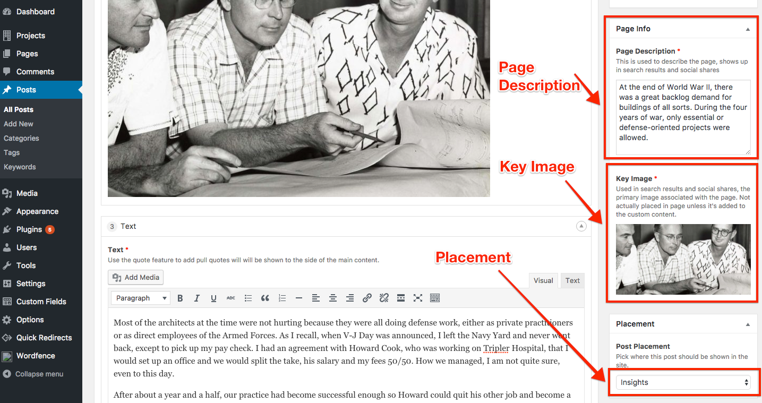Open Plugins in the admin sidebar

click(x=29, y=229)
